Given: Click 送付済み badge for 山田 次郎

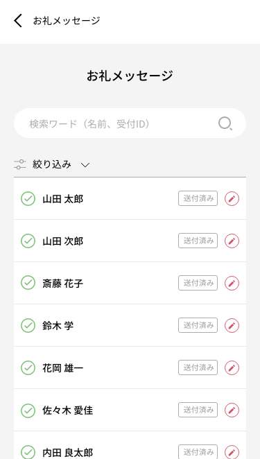Looking at the screenshot, I should click(x=198, y=241).
